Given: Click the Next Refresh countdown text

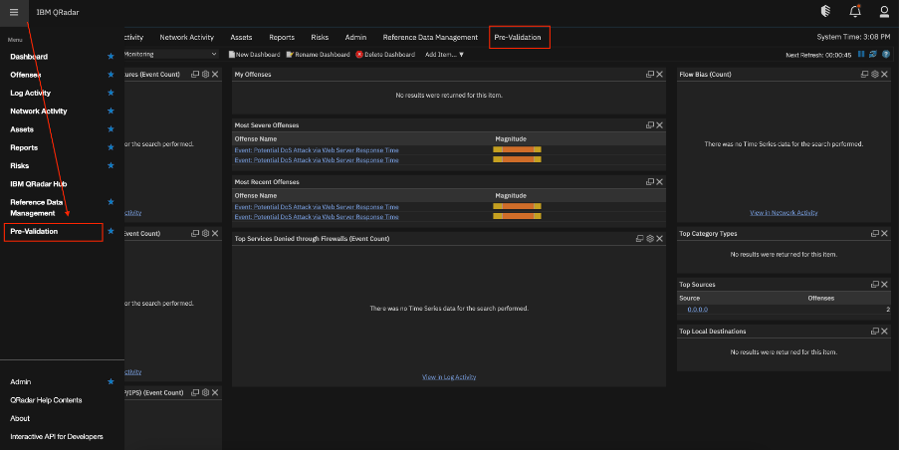Looking at the screenshot, I should 818,55.
